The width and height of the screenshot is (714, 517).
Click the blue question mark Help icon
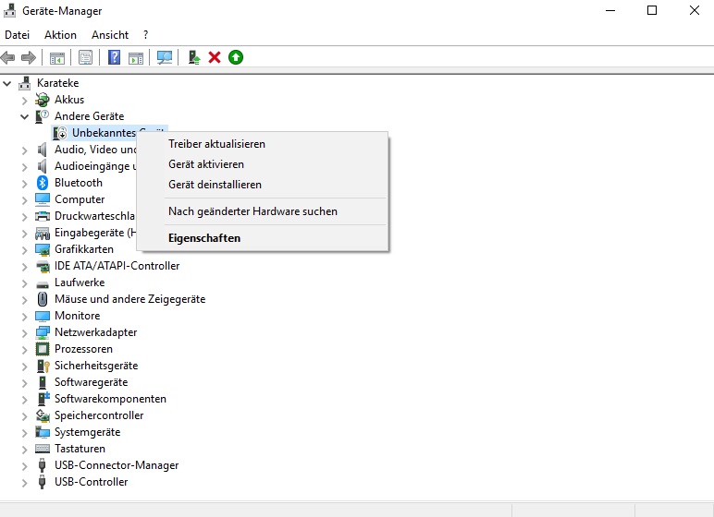[x=114, y=57]
